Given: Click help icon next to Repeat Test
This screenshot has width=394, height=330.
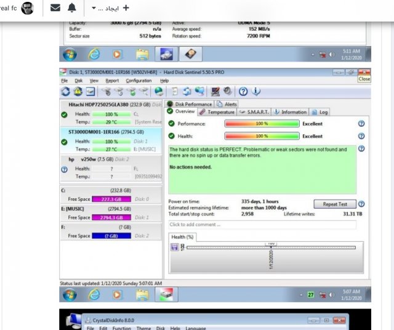Looking at the screenshot, I should click(x=361, y=204).
